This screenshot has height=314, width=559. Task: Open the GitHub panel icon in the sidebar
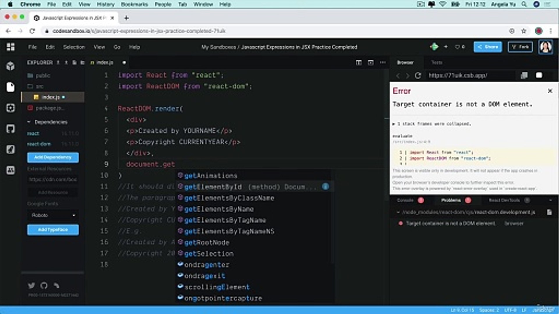coord(11,129)
